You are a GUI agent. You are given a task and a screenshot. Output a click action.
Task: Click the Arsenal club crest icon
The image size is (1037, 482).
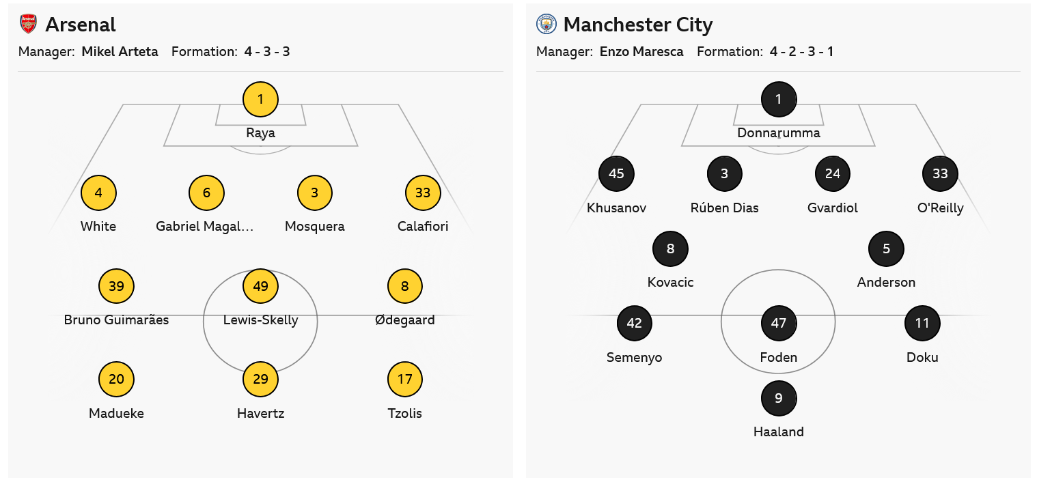coord(28,25)
